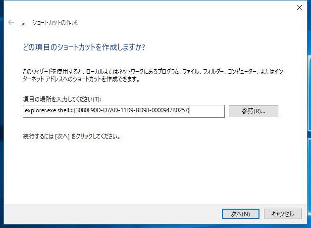This screenshot has width=311, height=228.
Task: Click the shell::: portion of the entered path
Action: point(61,111)
